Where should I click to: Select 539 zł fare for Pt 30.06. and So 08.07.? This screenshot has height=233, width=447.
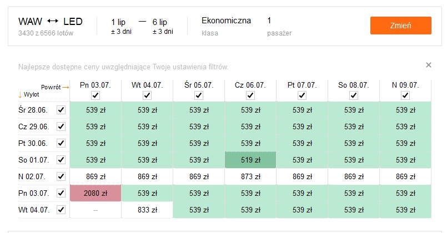(x=354, y=143)
